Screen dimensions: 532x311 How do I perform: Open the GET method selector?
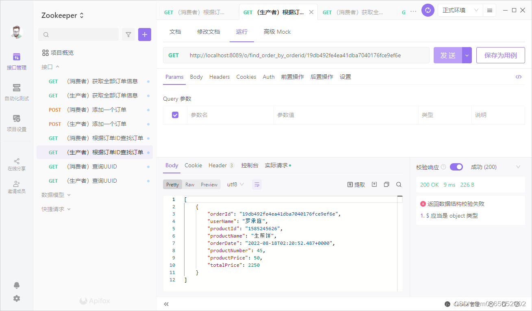coord(174,55)
